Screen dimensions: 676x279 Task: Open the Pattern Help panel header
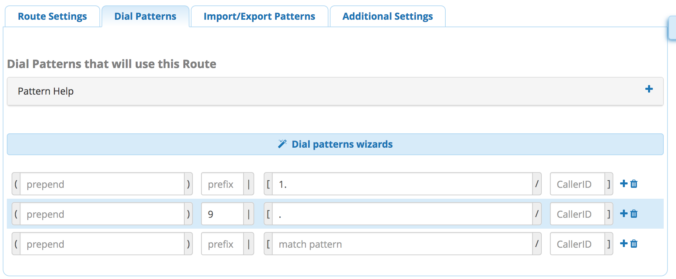[335, 91]
